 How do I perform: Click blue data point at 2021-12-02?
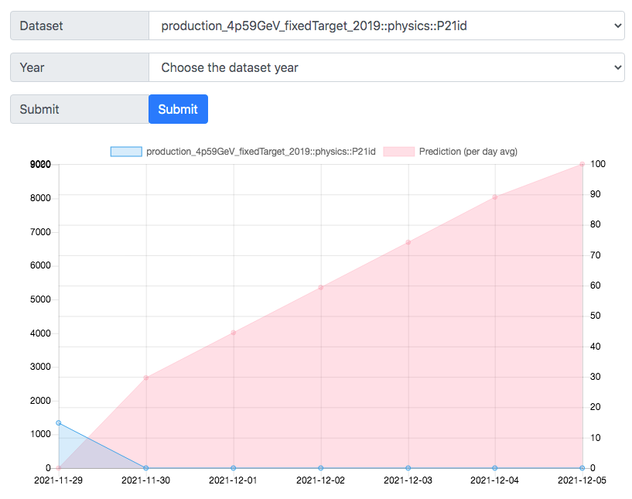click(x=321, y=468)
